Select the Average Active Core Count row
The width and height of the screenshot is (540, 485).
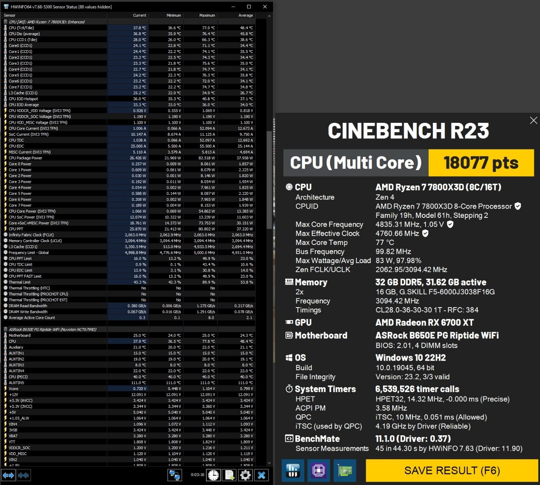pyautogui.click(x=129, y=318)
